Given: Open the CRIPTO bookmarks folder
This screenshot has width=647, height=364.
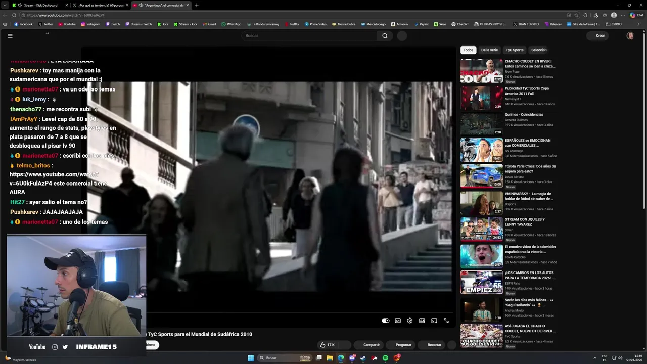Looking at the screenshot, I should (x=614, y=24).
